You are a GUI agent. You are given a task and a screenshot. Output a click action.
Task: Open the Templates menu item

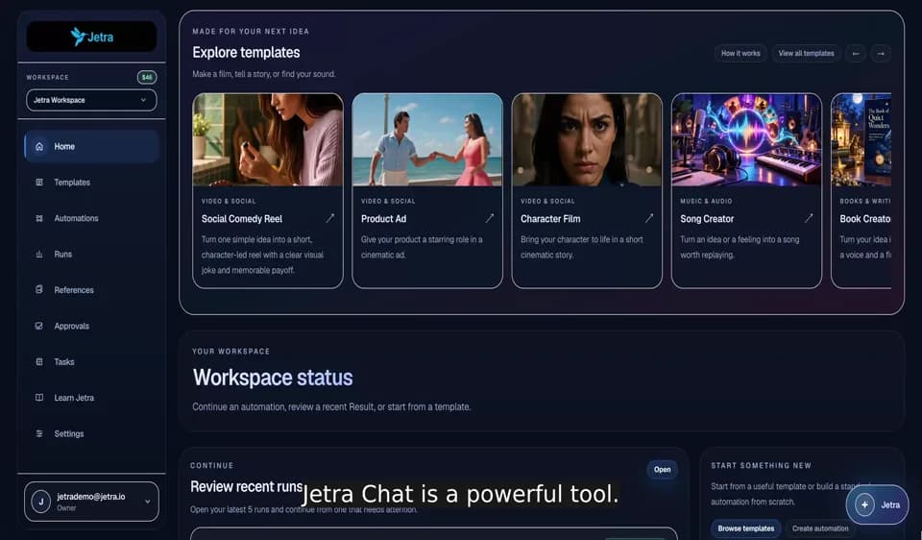pyautogui.click(x=92, y=183)
